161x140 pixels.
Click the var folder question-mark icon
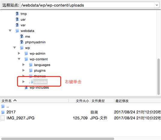(17, 25)
